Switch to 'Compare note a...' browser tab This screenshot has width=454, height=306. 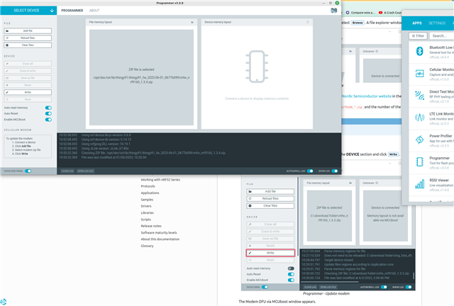[360, 13]
